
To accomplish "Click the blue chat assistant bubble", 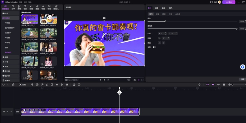I will 243,67.
